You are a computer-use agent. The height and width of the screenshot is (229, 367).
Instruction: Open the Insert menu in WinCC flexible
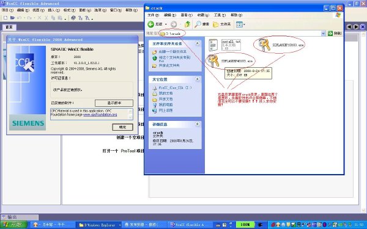point(54,10)
